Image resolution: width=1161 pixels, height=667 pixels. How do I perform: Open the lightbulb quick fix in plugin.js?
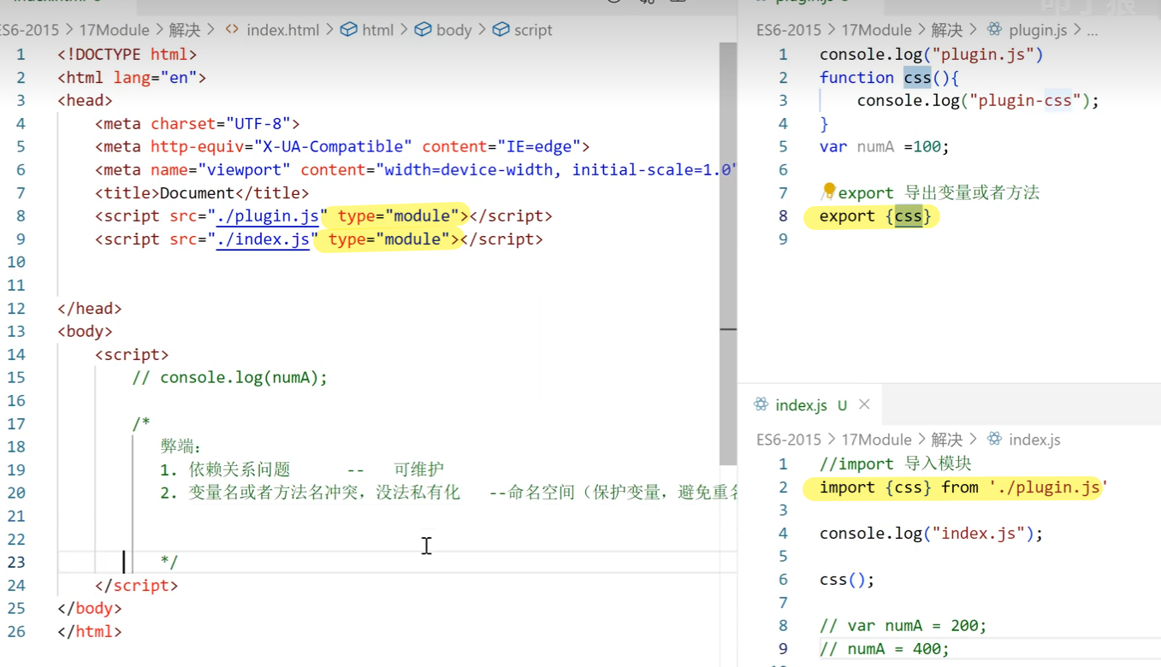pyautogui.click(x=828, y=190)
